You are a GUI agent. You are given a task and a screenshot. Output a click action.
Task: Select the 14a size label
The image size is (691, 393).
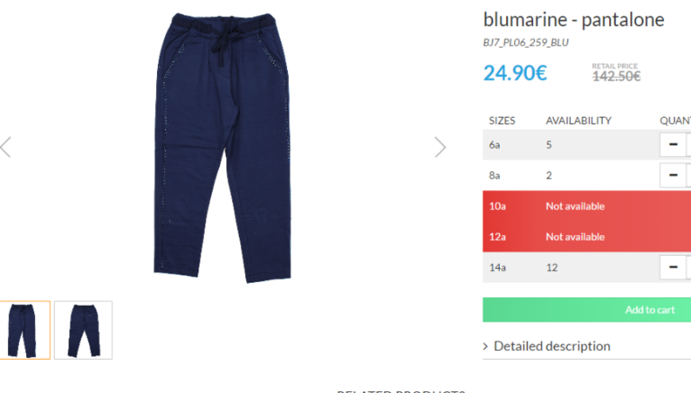pyautogui.click(x=497, y=267)
